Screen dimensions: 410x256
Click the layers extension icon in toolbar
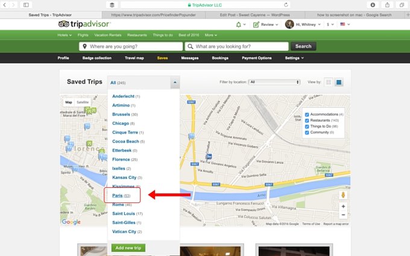pyautogui.click(x=112, y=5)
